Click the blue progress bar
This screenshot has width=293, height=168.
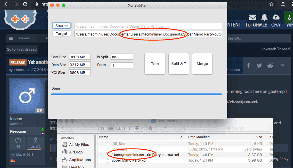tap(136, 94)
